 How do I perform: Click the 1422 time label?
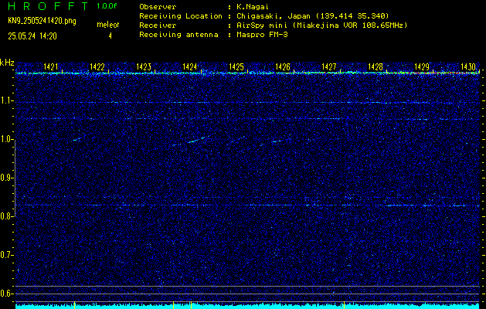coord(97,66)
